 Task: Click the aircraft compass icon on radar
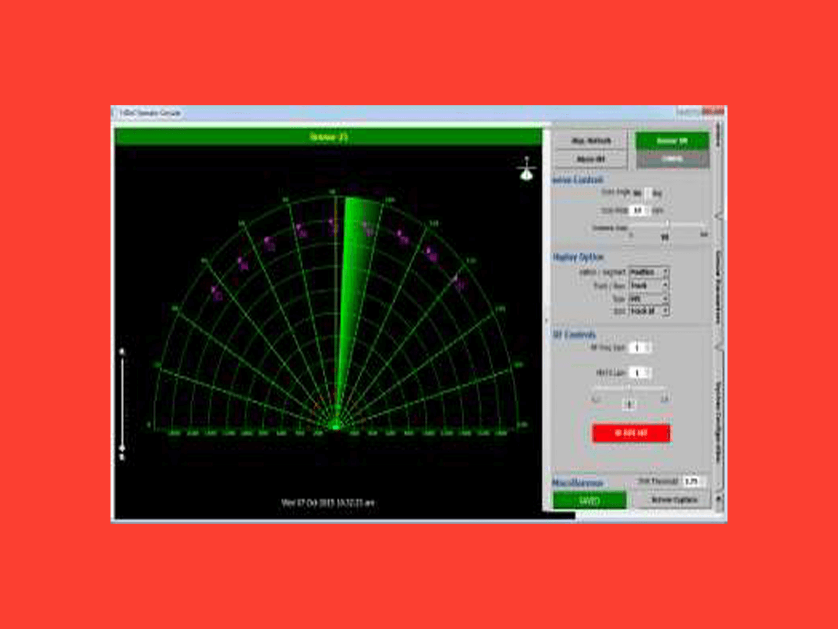(526, 170)
